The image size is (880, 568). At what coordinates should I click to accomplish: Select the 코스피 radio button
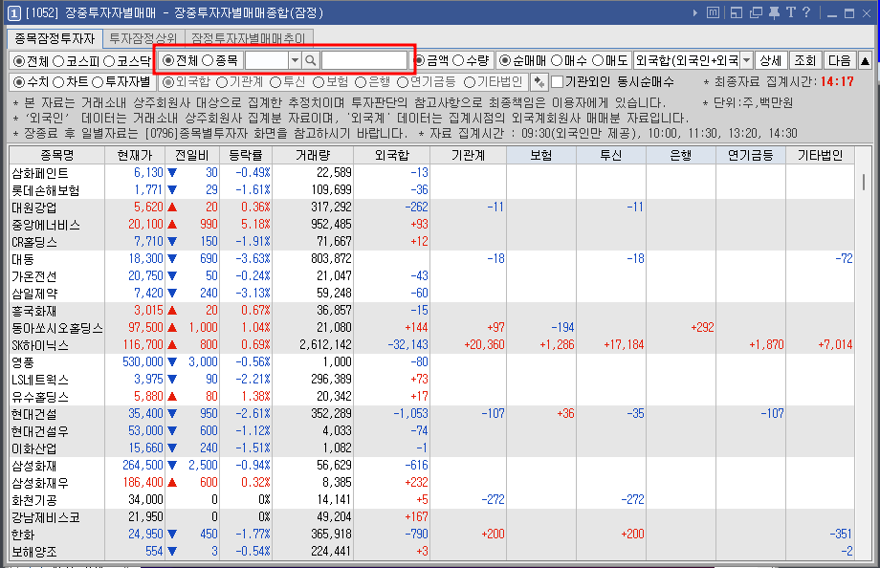point(57,60)
